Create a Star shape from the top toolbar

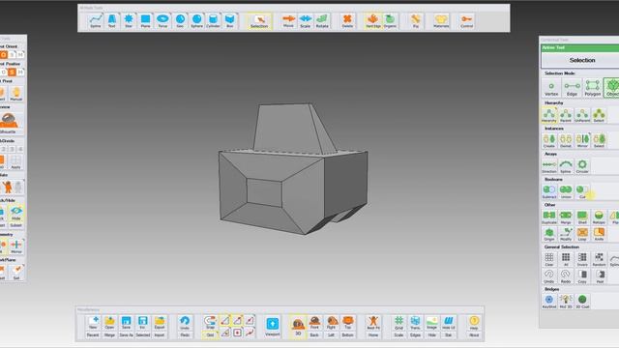pyautogui.click(x=129, y=21)
